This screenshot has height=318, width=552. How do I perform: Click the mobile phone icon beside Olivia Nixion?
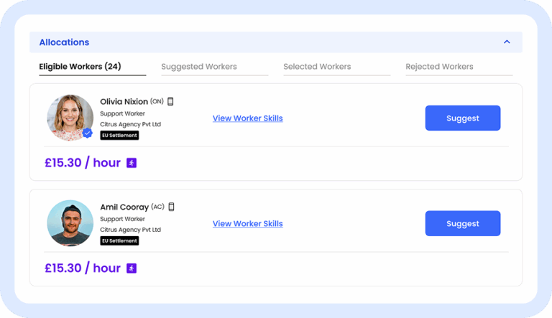click(x=170, y=101)
